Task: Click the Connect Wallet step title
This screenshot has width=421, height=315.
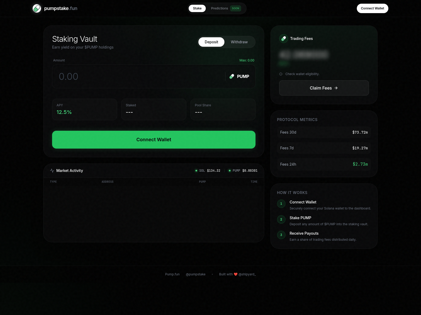Action: click(303, 202)
